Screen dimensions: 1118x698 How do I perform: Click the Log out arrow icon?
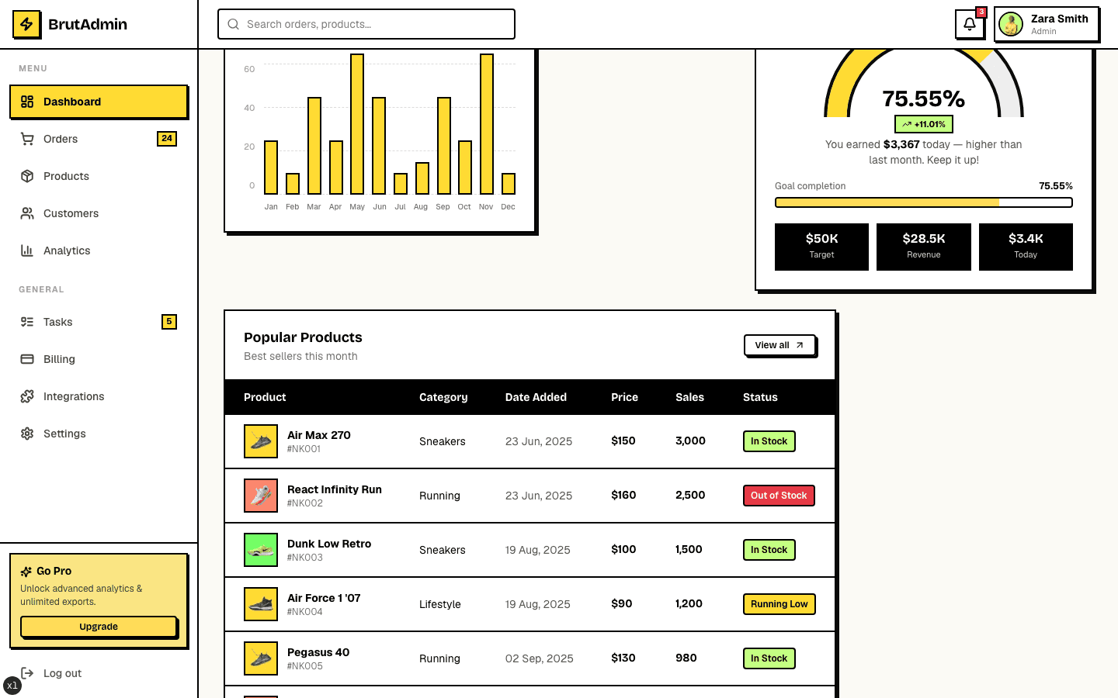coord(27,673)
